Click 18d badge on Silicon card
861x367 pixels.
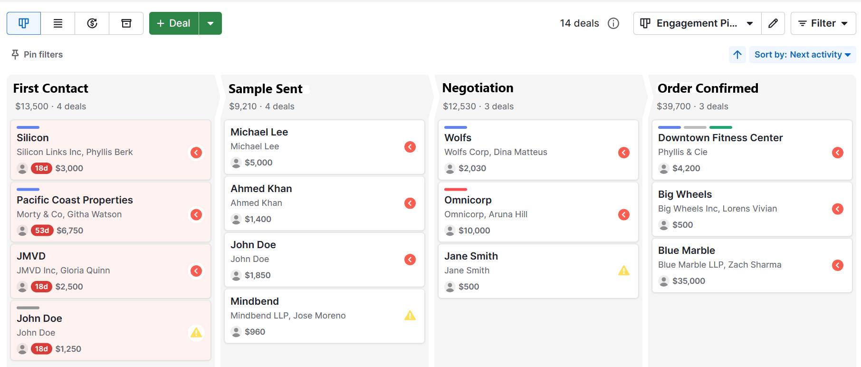tap(41, 168)
